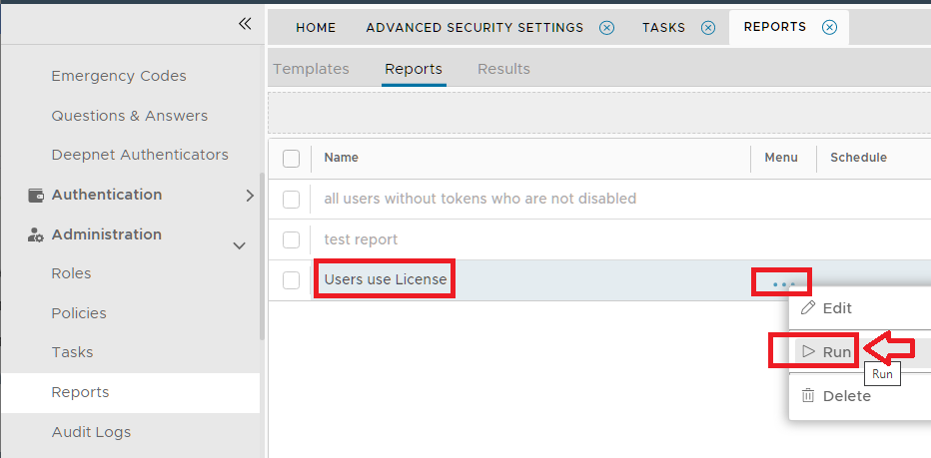
Task: Switch to the Results sub-tab
Action: tap(503, 69)
